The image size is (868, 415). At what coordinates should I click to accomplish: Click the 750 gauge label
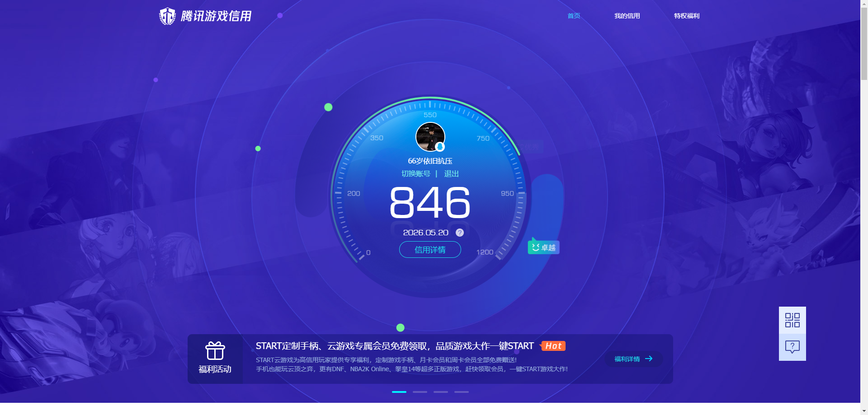coord(483,139)
